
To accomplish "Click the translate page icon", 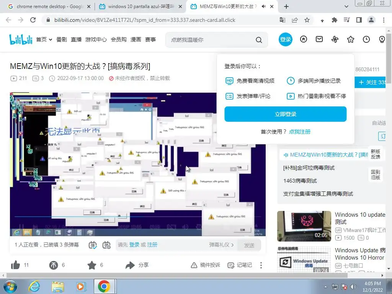I will click(x=283, y=20).
